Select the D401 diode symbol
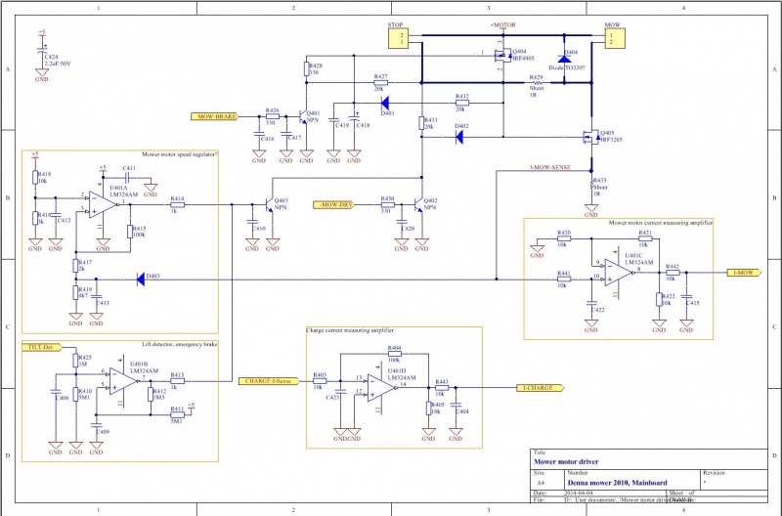Image resolution: width=782 pixels, height=516 pixels. click(x=385, y=104)
